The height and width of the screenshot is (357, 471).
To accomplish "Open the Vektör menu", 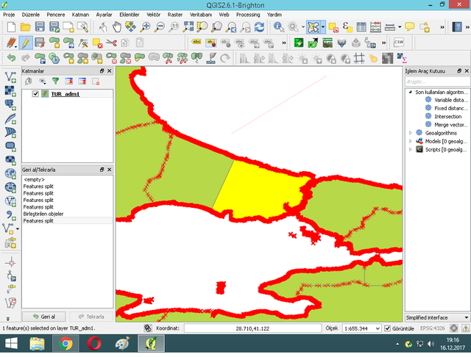I will point(153,15).
